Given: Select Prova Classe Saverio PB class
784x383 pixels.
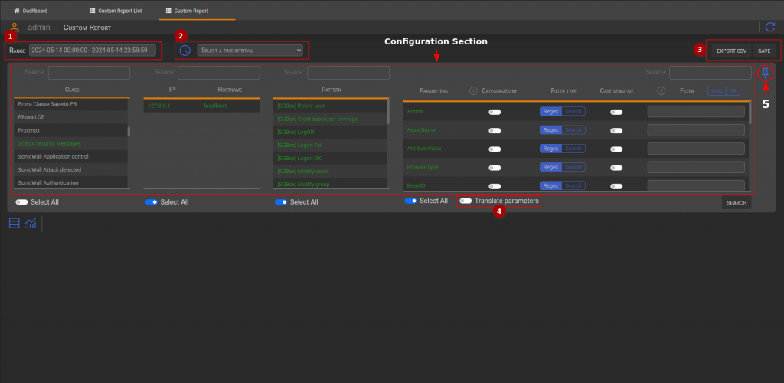Looking at the screenshot, I should [x=70, y=104].
